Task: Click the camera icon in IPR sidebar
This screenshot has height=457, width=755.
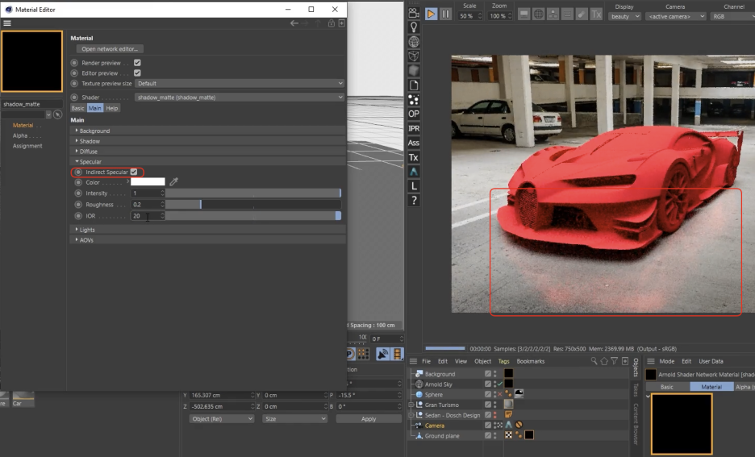Action: (x=414, y=12)
